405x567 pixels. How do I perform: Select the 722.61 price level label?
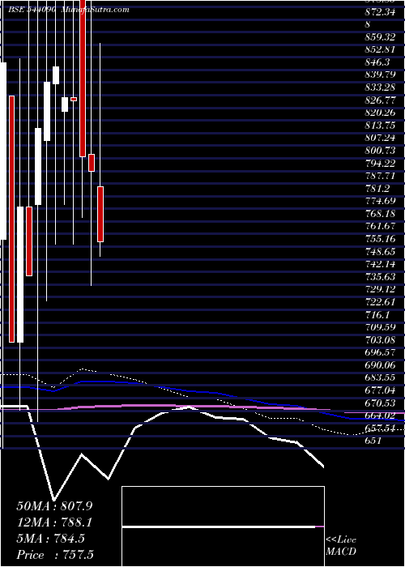379,302
